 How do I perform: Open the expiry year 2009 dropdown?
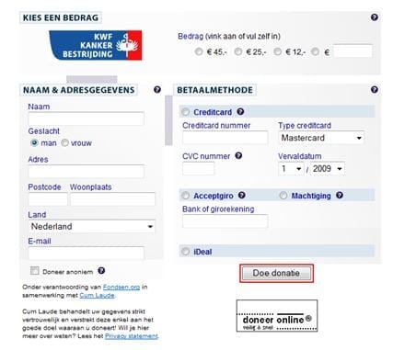pyautogui.click(x=327, y=169)
